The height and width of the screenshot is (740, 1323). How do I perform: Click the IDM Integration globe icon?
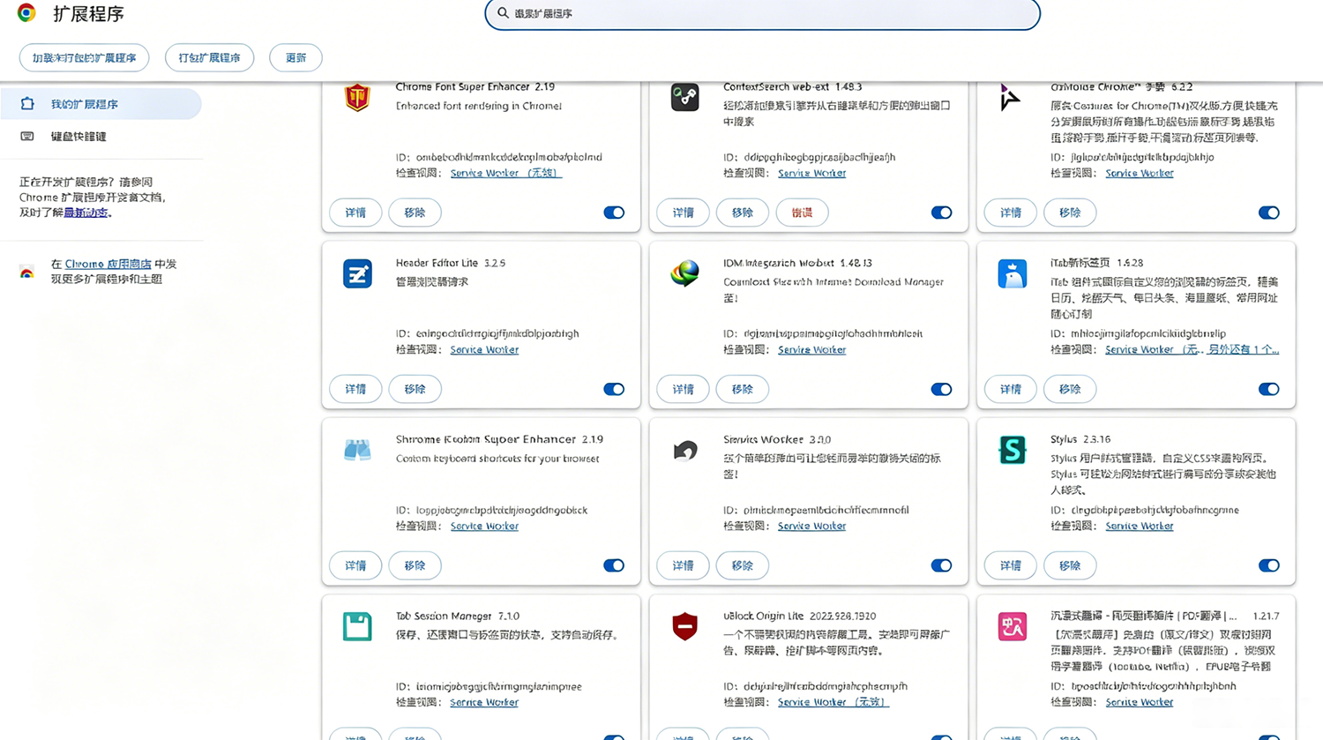click(x=684, y=273)
